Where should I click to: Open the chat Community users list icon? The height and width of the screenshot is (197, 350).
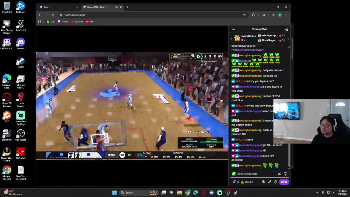coord(286,29)
